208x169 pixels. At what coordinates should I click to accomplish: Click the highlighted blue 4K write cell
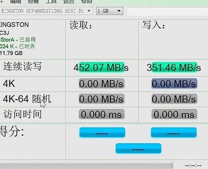pyautogui.click(x=174, y=84)
